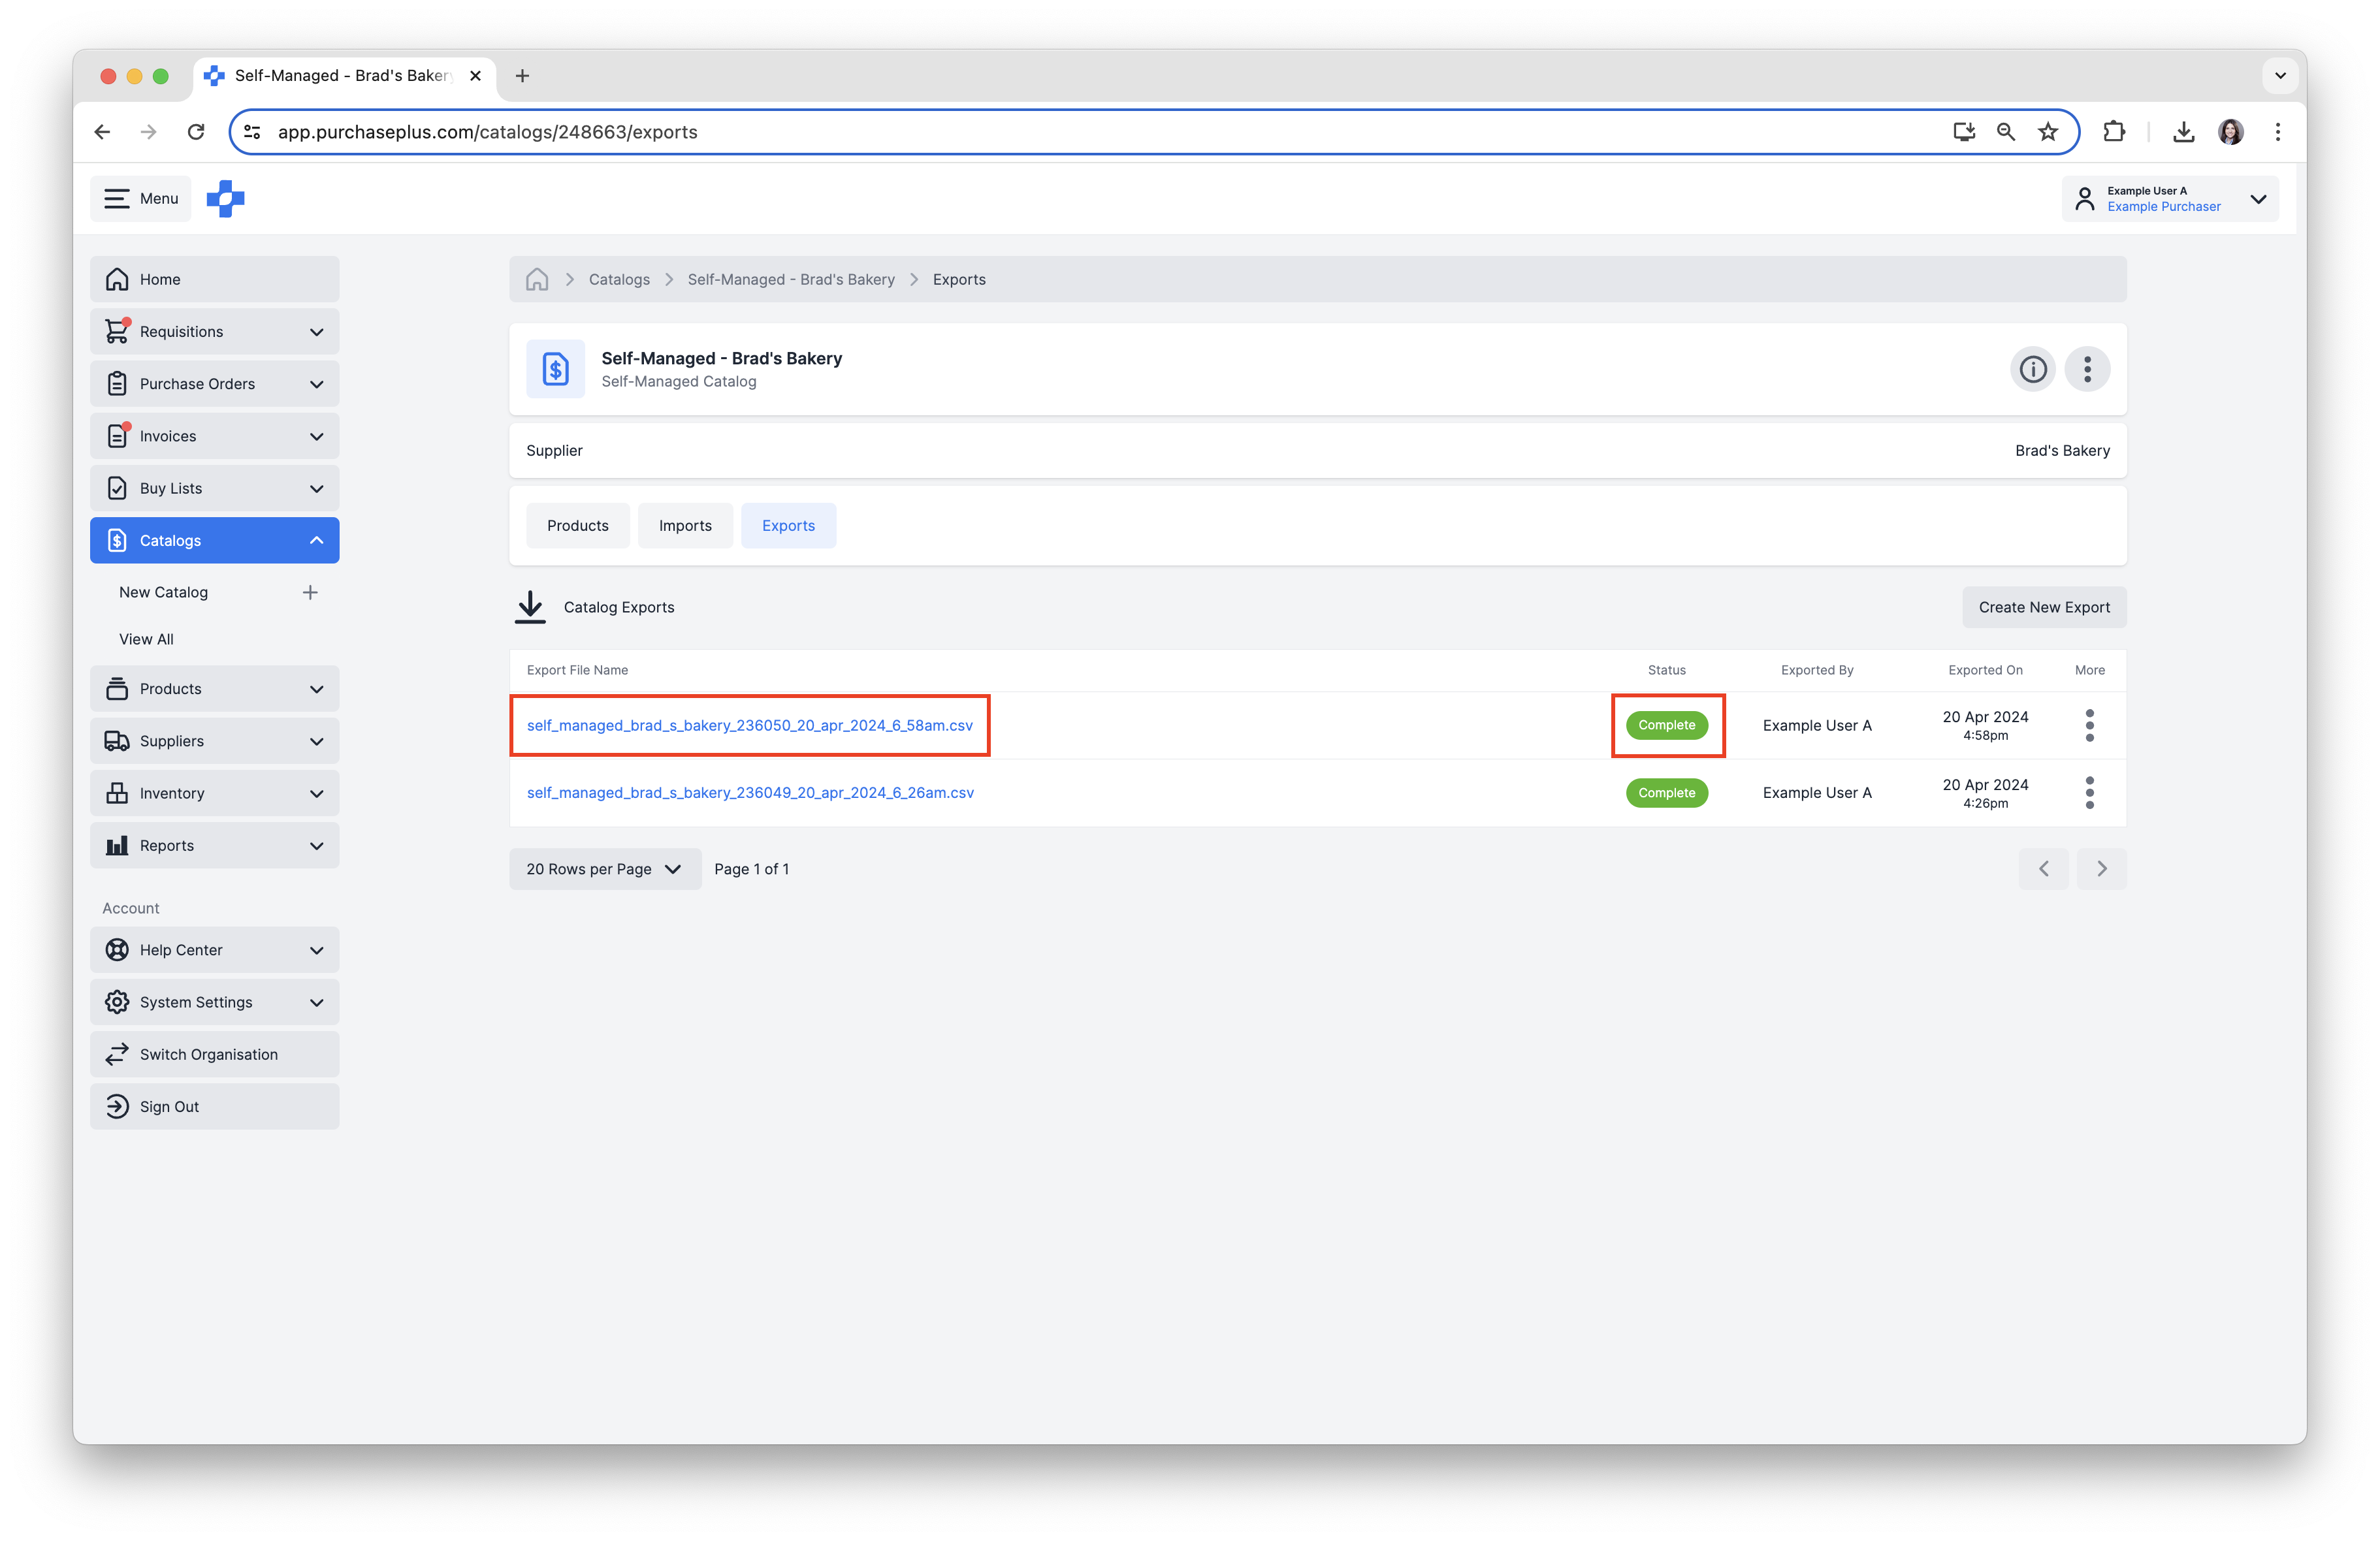Open the Catalogs sidebar icon

[117, 540]
